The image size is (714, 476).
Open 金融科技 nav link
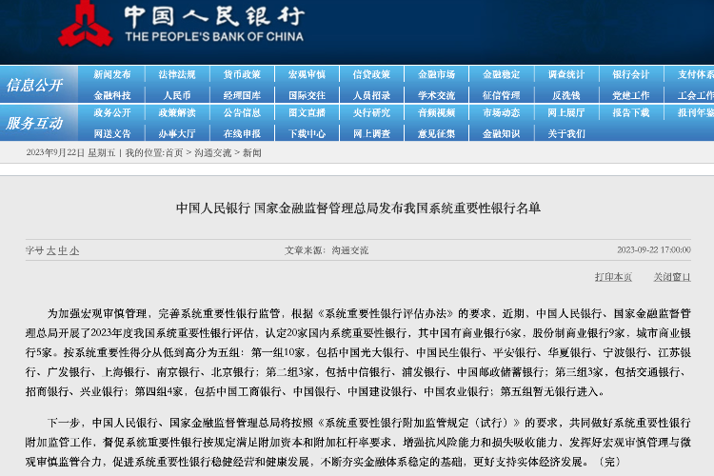click(x=112, y=95)
